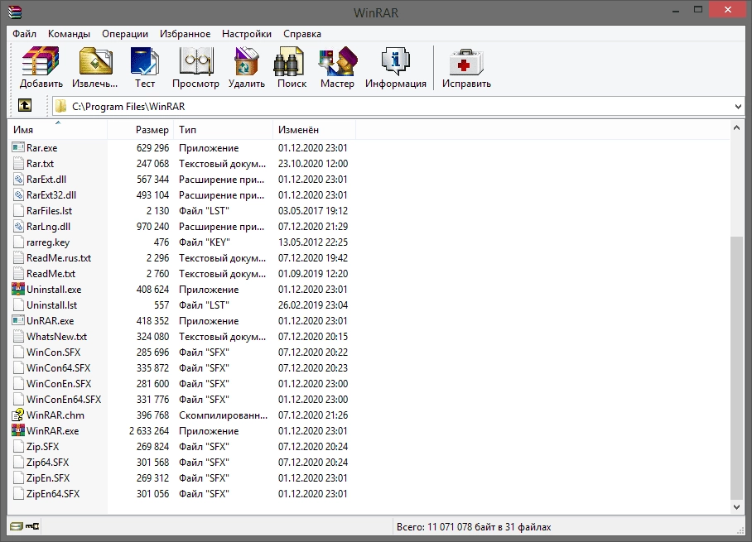The image size is (752, 542).
Task: Click the Добавить (Add) toolbar icon
Action: pos(41,61)
